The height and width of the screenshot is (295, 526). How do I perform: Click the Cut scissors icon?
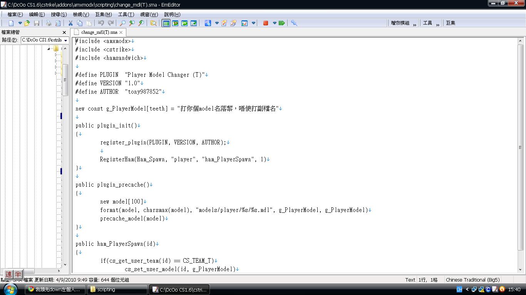[x=70, y=23]
